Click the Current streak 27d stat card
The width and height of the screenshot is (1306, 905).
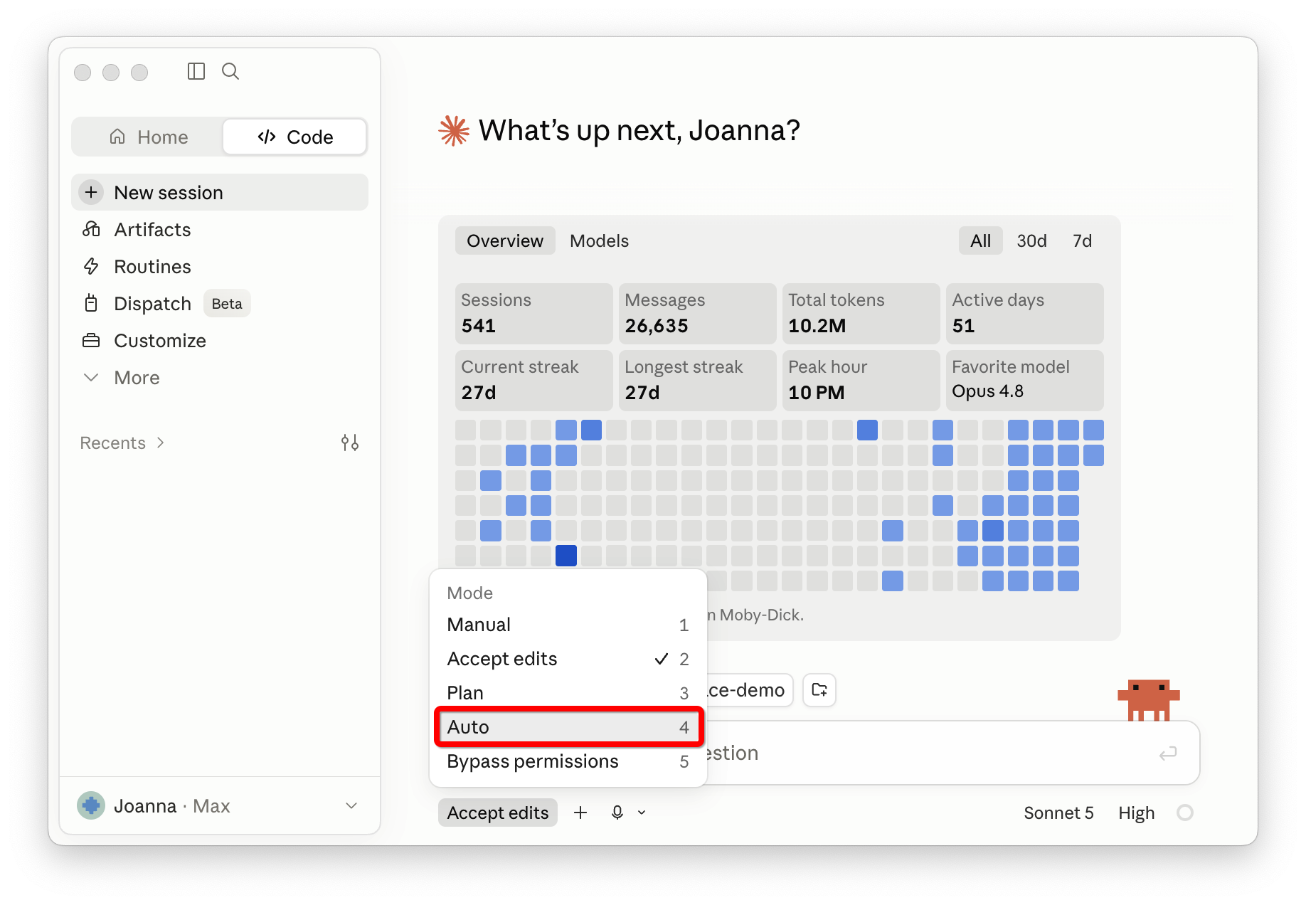(x=533, y=380)
